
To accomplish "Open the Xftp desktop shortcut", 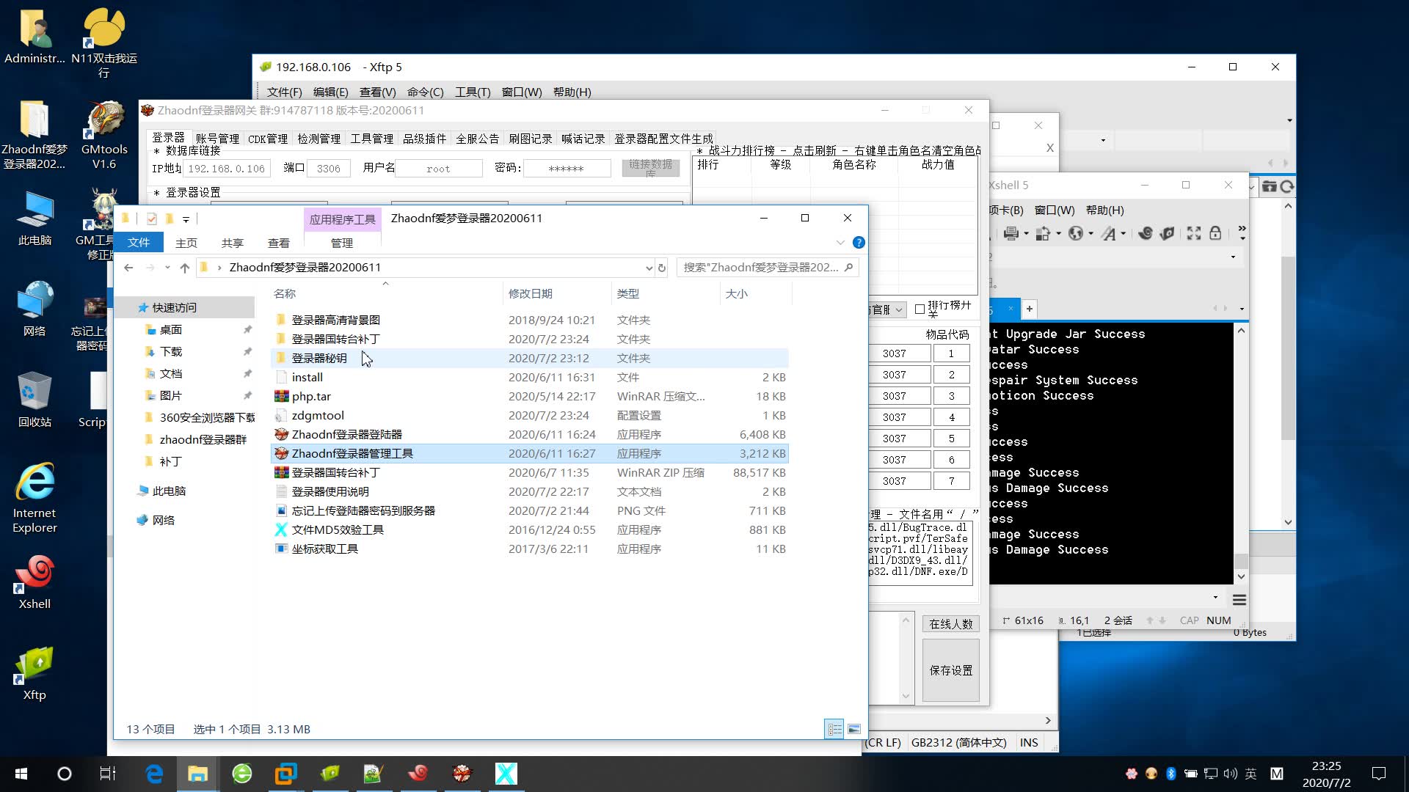I will pyautogui.click(x=34, y=673).
